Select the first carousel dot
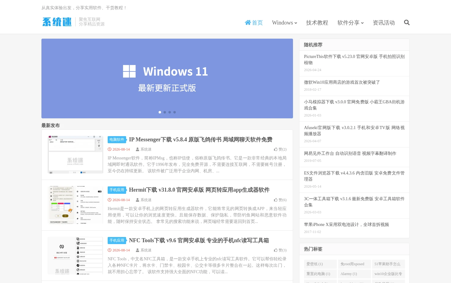451x283 pixels. click(160, 112)
